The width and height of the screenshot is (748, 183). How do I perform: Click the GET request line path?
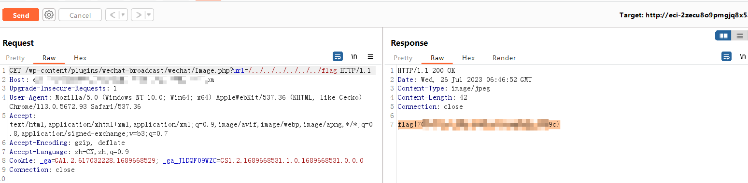[190, 71]
